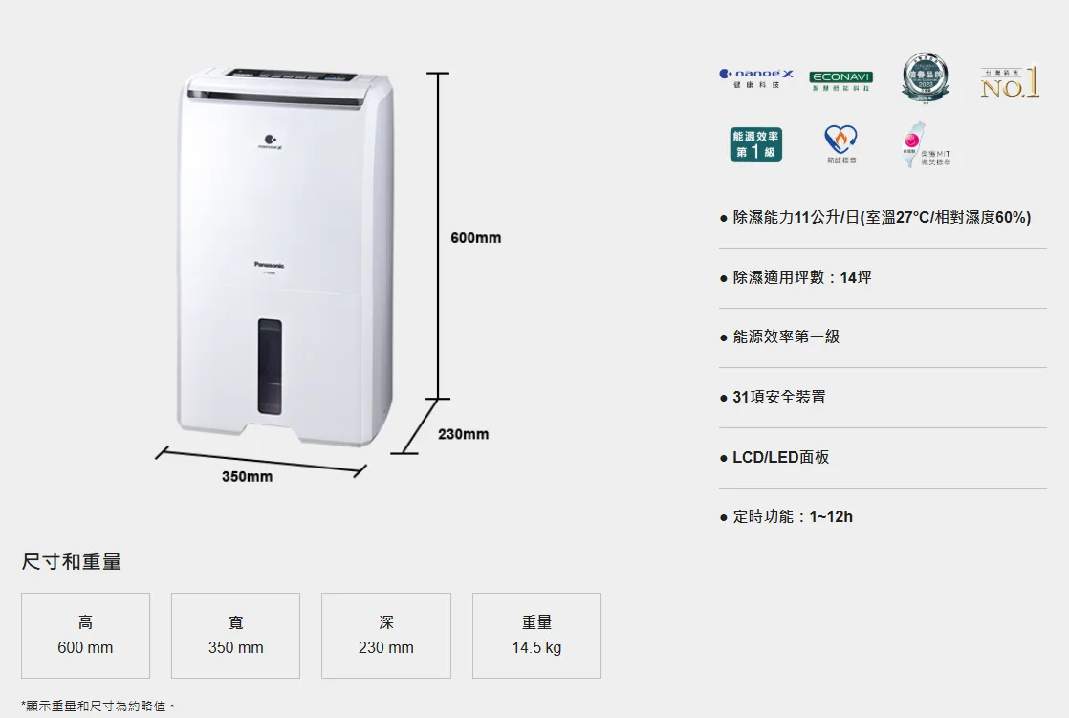Select the 重量 14.5 kg box

click(x=536, y=636)
